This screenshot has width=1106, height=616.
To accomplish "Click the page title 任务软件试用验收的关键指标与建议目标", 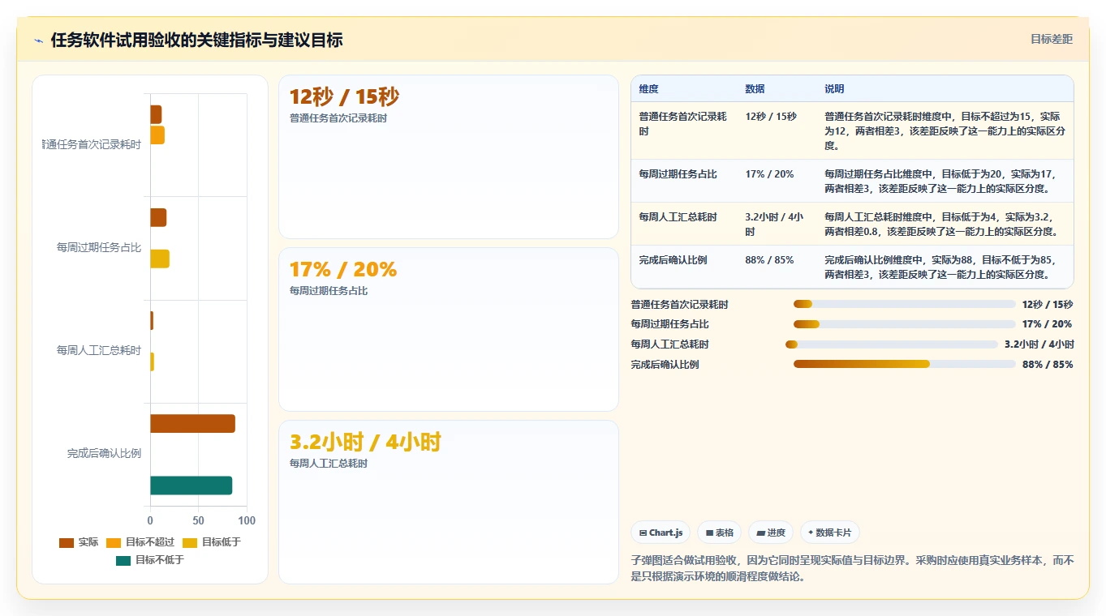I will click(x=196, y=40).
